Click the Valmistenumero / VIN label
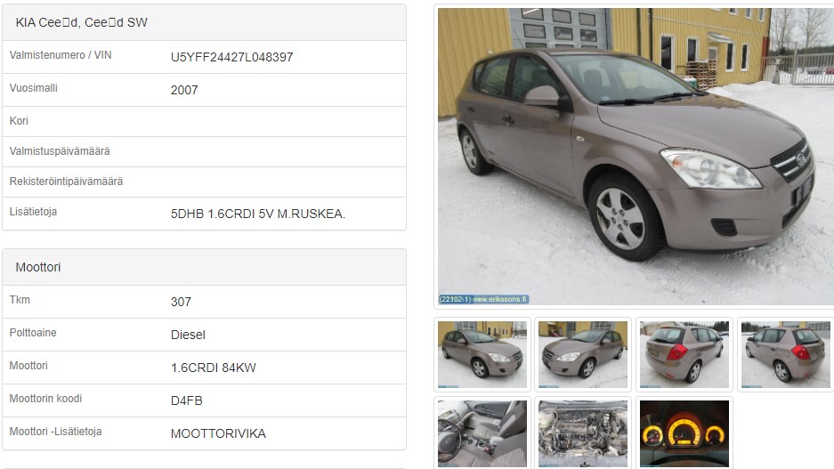Screen dimensions: 834x469 tap(61, 55)
